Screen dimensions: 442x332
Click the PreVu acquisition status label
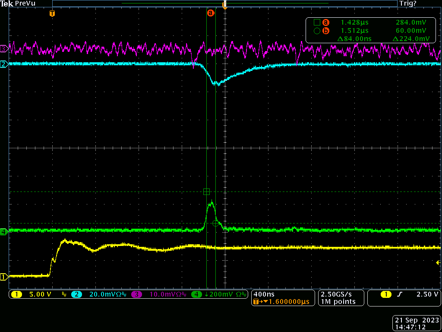(25, 3)
